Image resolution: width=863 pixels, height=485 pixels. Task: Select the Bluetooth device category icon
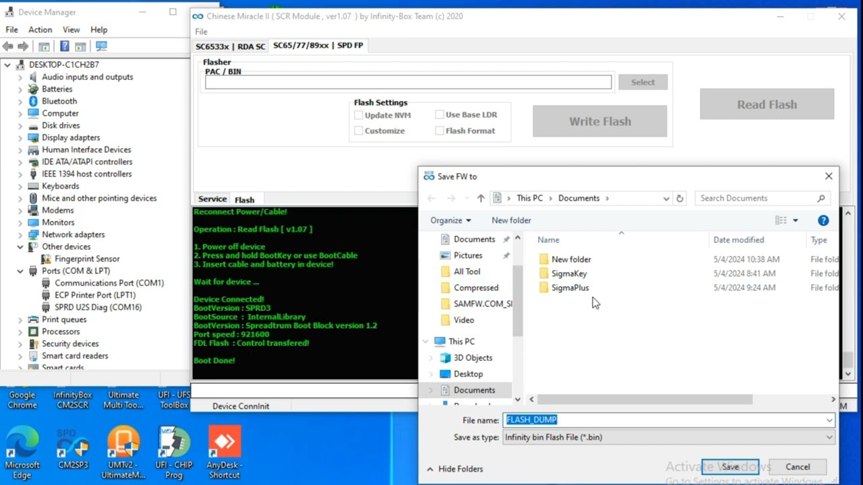pos(33,101)
